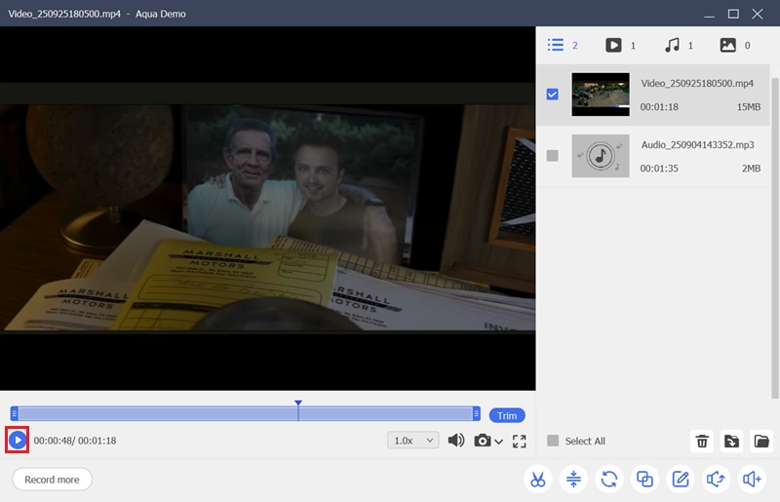
Task: Click the circular arrows convert icon
Action: (609, 479)
